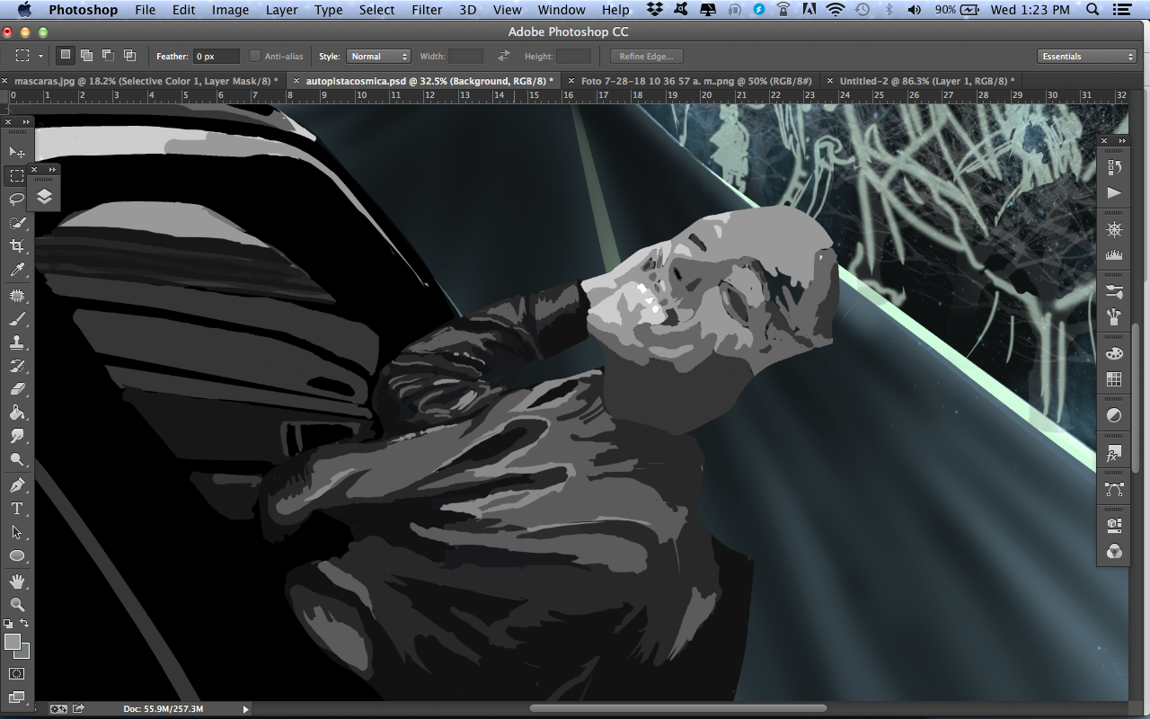This screenshot has height=719, width=1150.
Task: Expand the right collapsed panel dock
Action: (x=1122, y=141)
